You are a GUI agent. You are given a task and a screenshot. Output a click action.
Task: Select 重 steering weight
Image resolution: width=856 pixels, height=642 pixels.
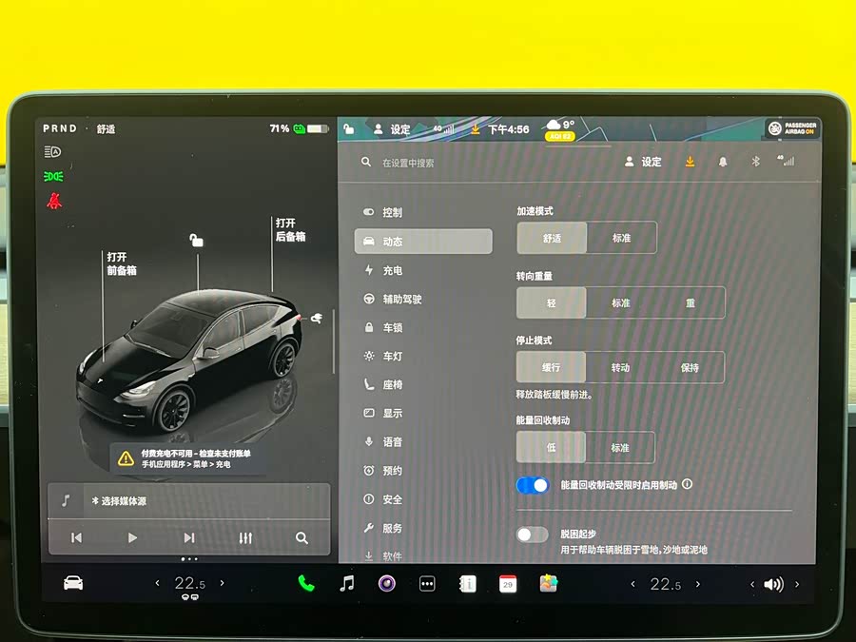[x=691, y=303]
